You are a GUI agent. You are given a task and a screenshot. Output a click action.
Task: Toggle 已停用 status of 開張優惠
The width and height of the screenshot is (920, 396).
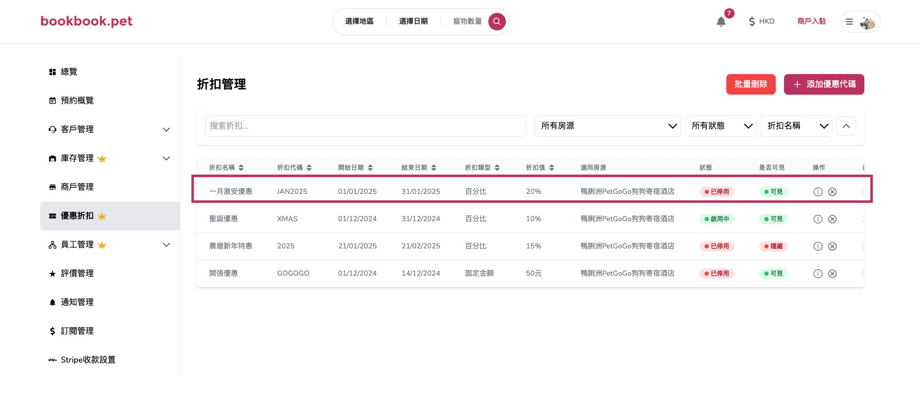click(x=717, y=274)
